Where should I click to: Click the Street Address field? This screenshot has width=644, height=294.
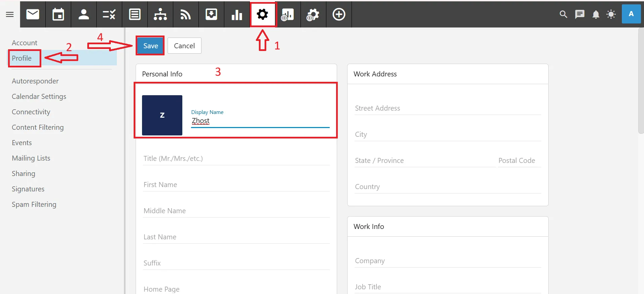[447, 108]
